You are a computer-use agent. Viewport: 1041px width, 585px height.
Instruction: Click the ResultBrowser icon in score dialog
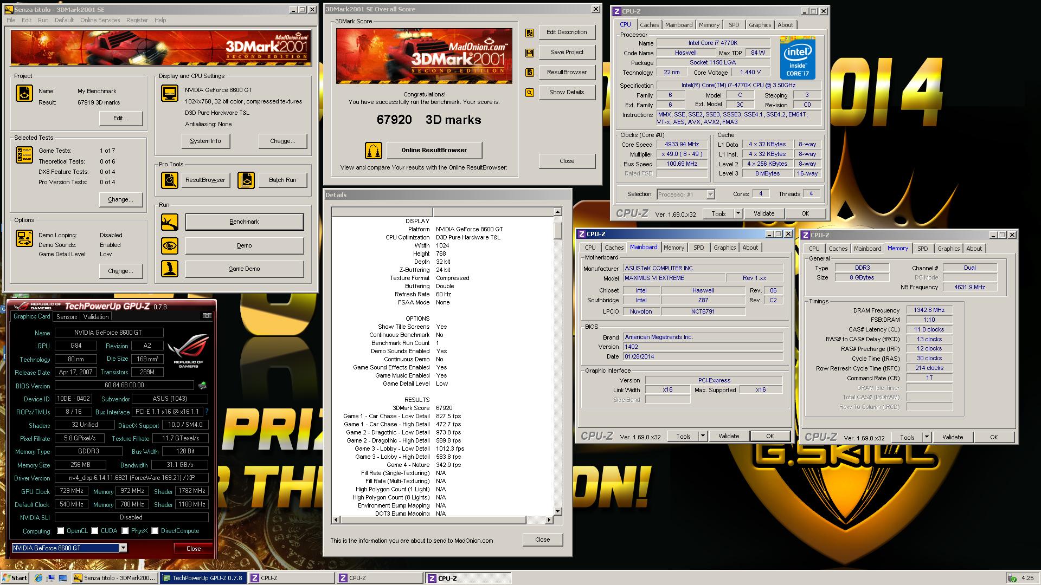(530, 73)
